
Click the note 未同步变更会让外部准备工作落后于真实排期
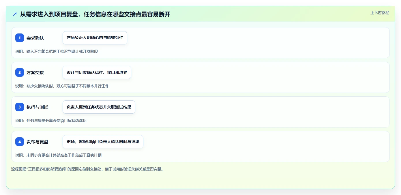point(58,155)
